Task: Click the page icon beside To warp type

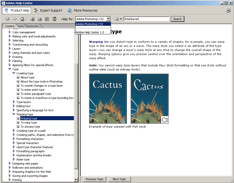Action: [18, 123]
